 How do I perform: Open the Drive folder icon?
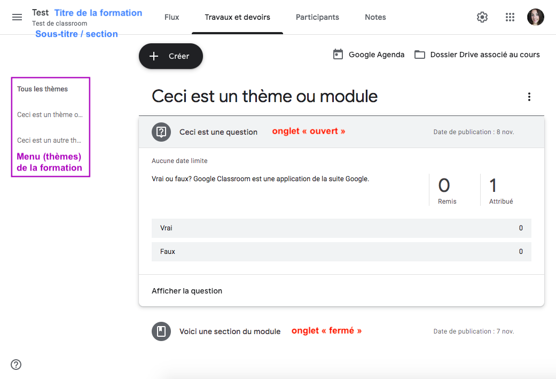point(420,55)
